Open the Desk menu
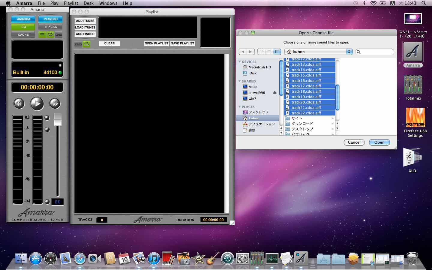The image size is (432, 270). pyautogui.click(x=88, y=3)
